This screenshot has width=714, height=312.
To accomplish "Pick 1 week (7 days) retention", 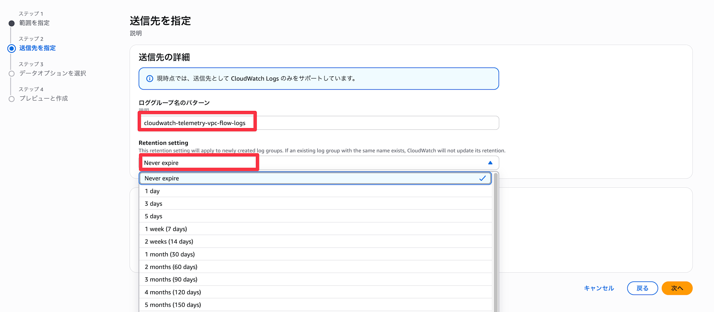I will tap(315, 229).
